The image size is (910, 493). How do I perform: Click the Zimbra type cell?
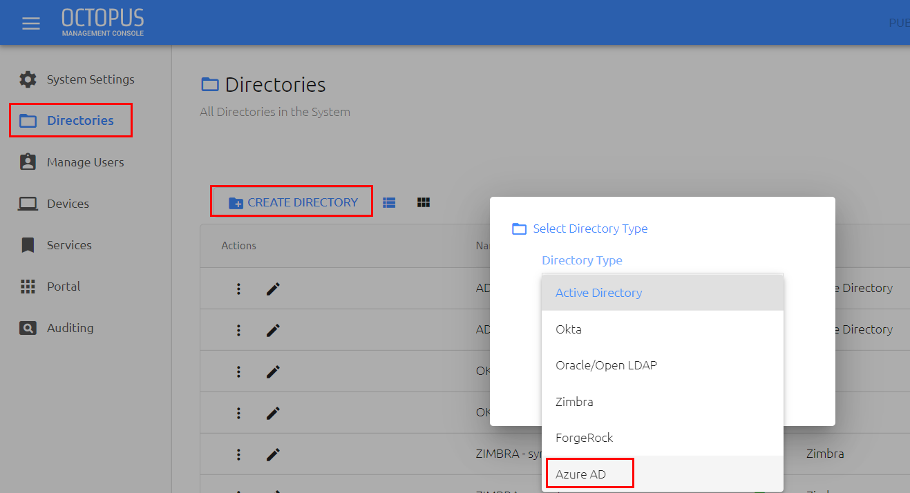click(x=825, y=454)
